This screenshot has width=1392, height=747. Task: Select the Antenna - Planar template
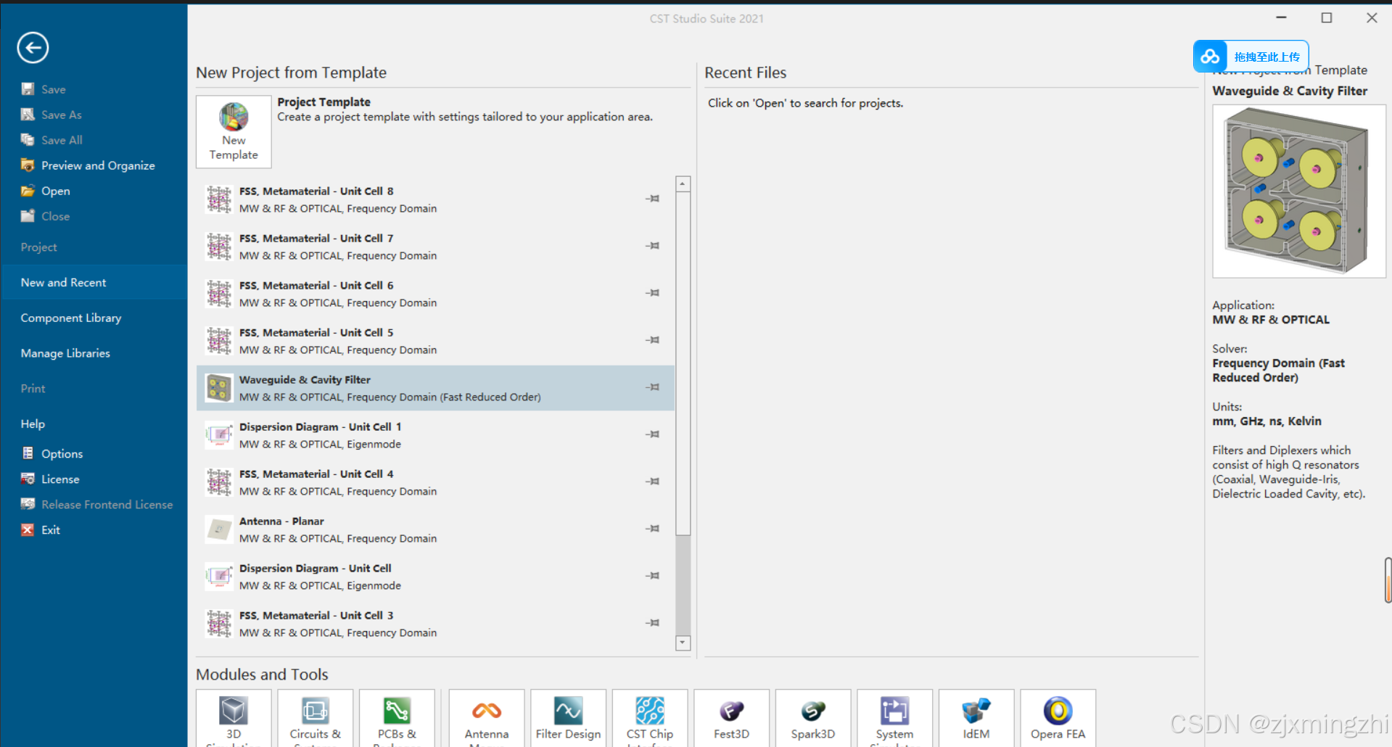click(x=435, y=529)
